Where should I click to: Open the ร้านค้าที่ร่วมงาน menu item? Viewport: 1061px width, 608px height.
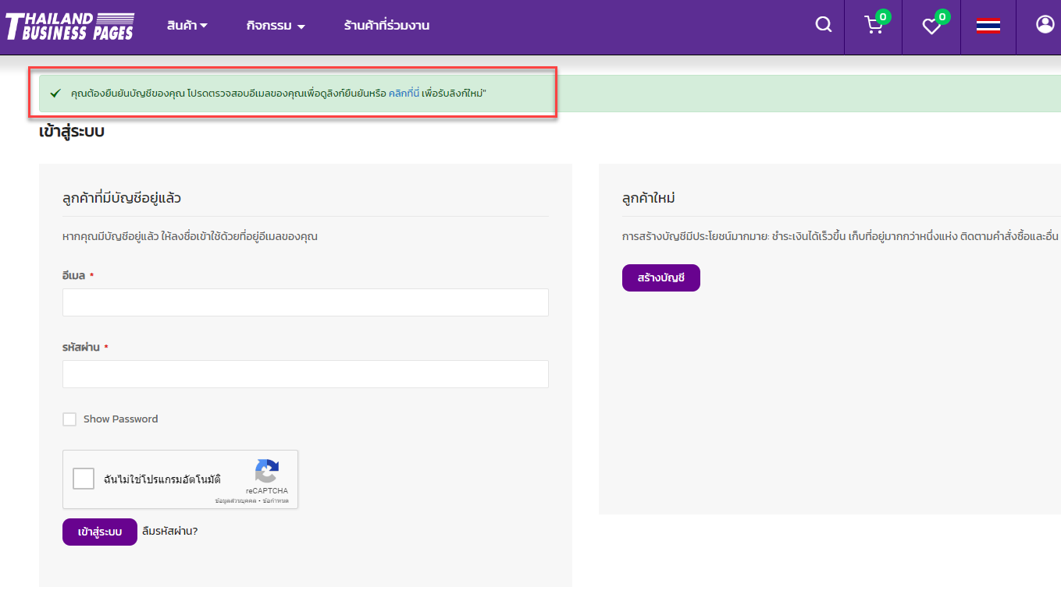(386, 26)
